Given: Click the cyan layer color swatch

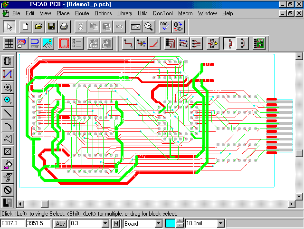Looking at the screenshot, I should pyautogui.click(x=170, y=223).
